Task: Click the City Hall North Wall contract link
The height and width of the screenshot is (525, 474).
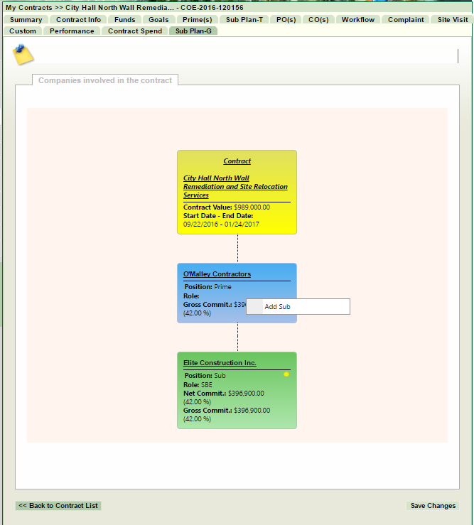Action: point(235,187)
